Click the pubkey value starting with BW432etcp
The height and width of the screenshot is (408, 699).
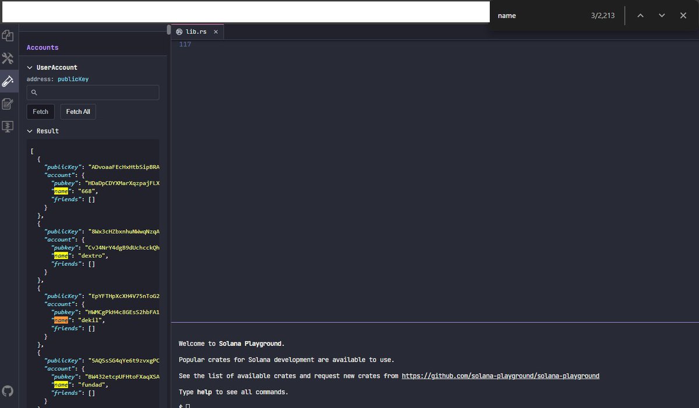122,377
